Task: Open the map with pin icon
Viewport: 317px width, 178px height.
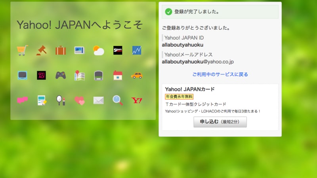Action: (80, 75)
